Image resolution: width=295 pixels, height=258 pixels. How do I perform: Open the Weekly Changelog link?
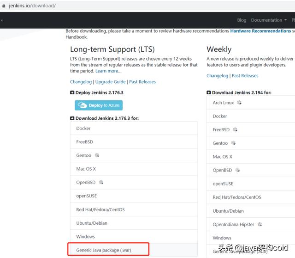pos(217,76)
